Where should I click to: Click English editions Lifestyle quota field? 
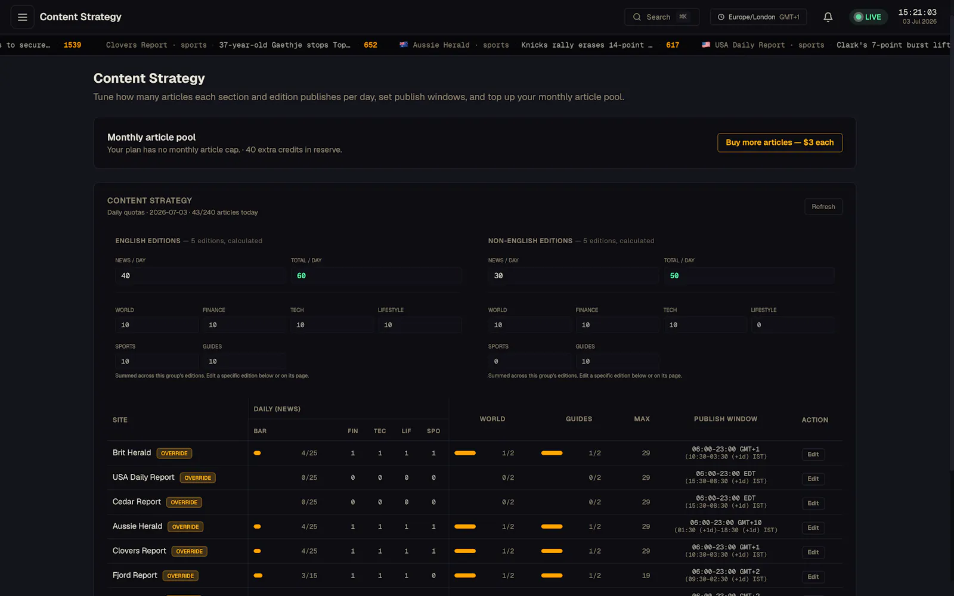[420, 325]
